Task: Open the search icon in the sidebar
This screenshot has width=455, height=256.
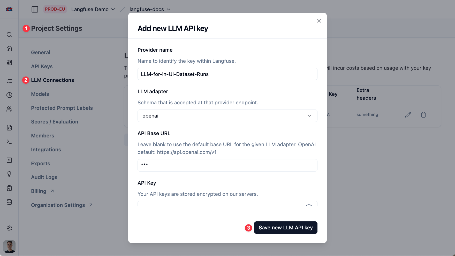Action: point(9,35)
